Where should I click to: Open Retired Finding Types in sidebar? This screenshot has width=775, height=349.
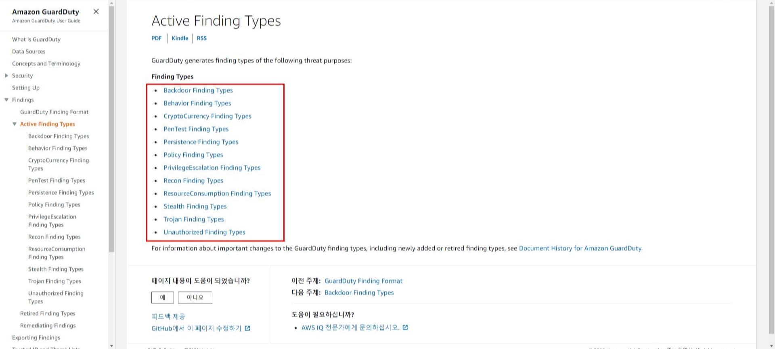48,313
